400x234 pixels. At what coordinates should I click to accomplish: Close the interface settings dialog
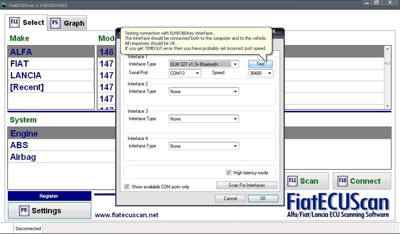click(x=274, y=31)
